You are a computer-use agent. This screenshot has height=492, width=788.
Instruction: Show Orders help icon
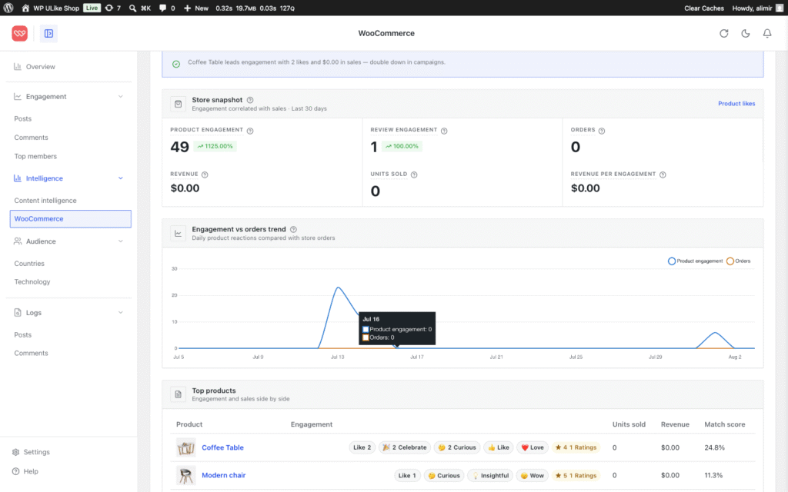(x=602, y=131)
